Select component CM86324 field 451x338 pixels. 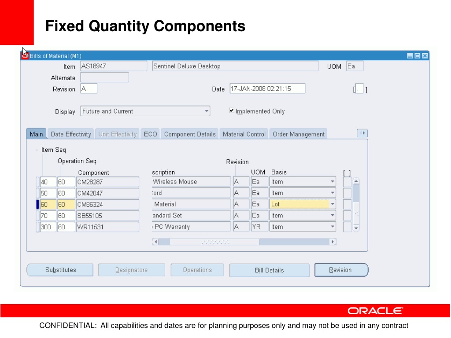107,204
